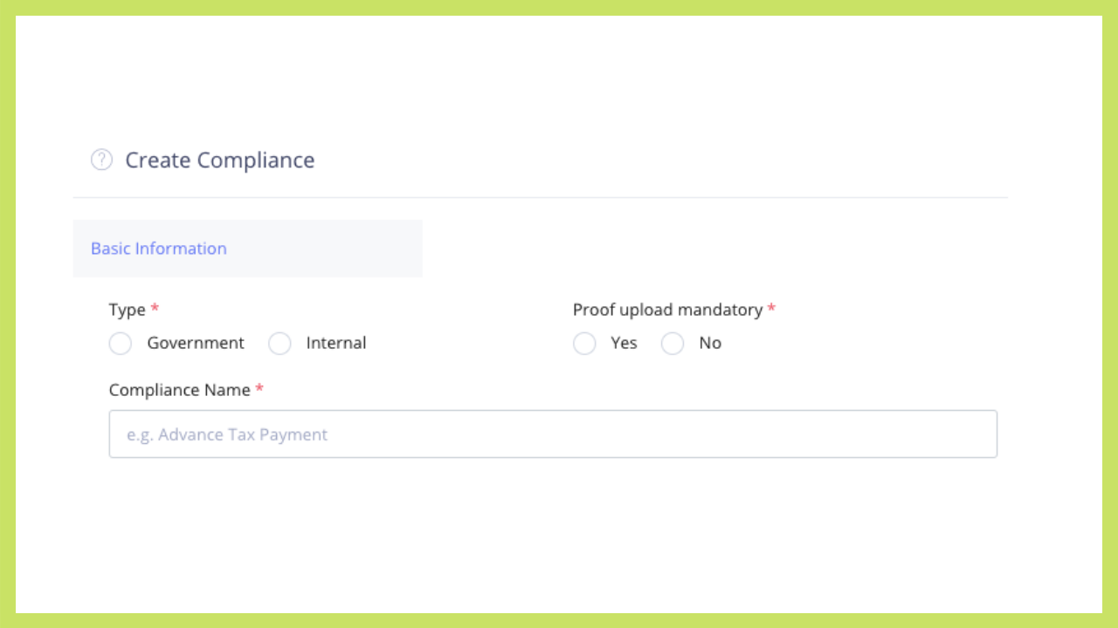Click the lime green page border

coord(559,7)
